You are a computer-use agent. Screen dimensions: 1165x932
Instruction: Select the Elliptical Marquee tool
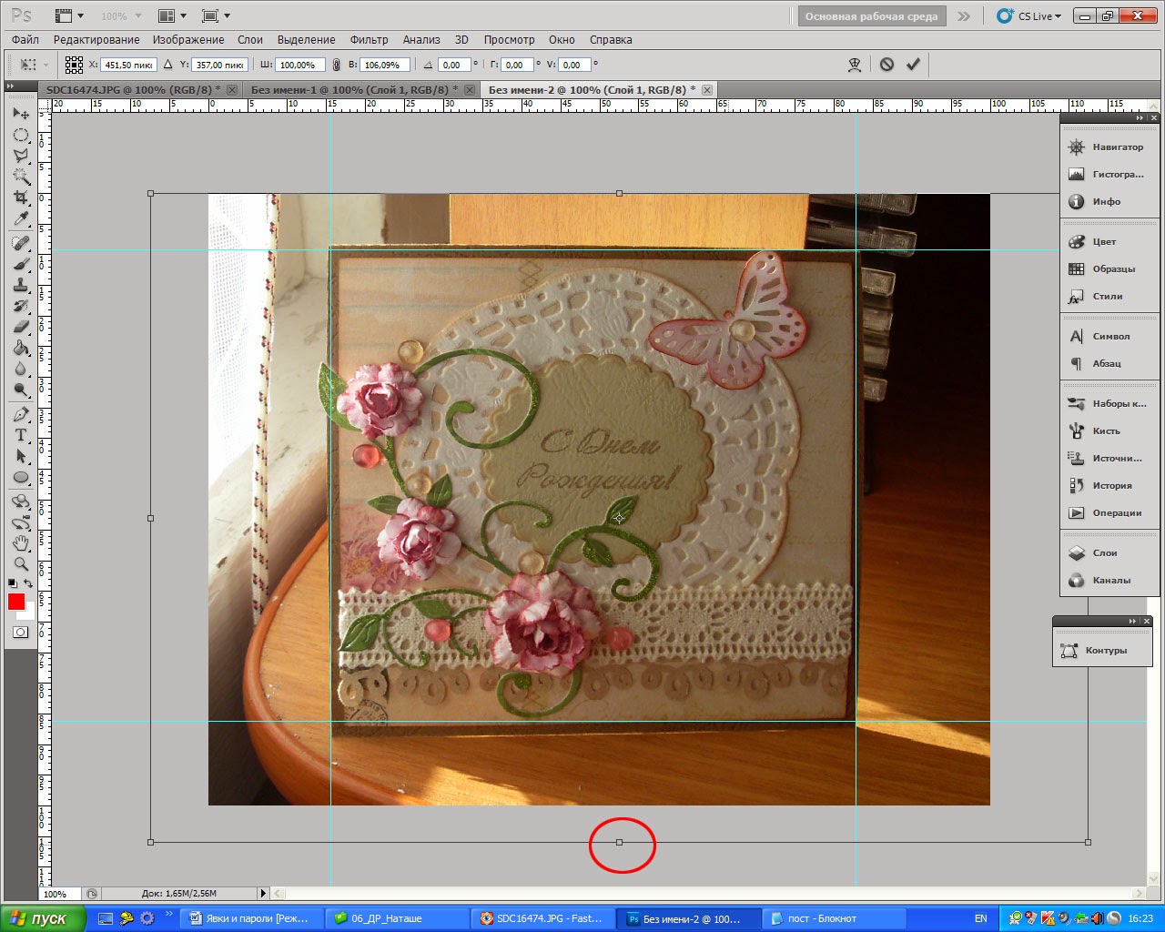21,135
